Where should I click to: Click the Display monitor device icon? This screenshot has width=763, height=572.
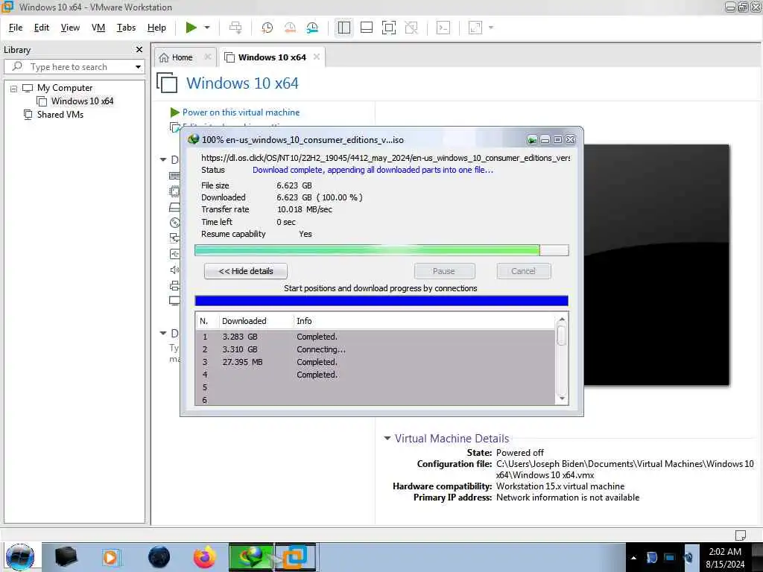[174, 301]
